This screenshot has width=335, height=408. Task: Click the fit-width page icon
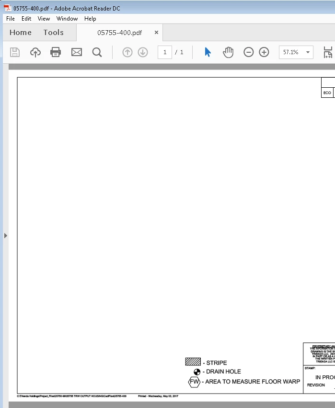pos(328,52)
